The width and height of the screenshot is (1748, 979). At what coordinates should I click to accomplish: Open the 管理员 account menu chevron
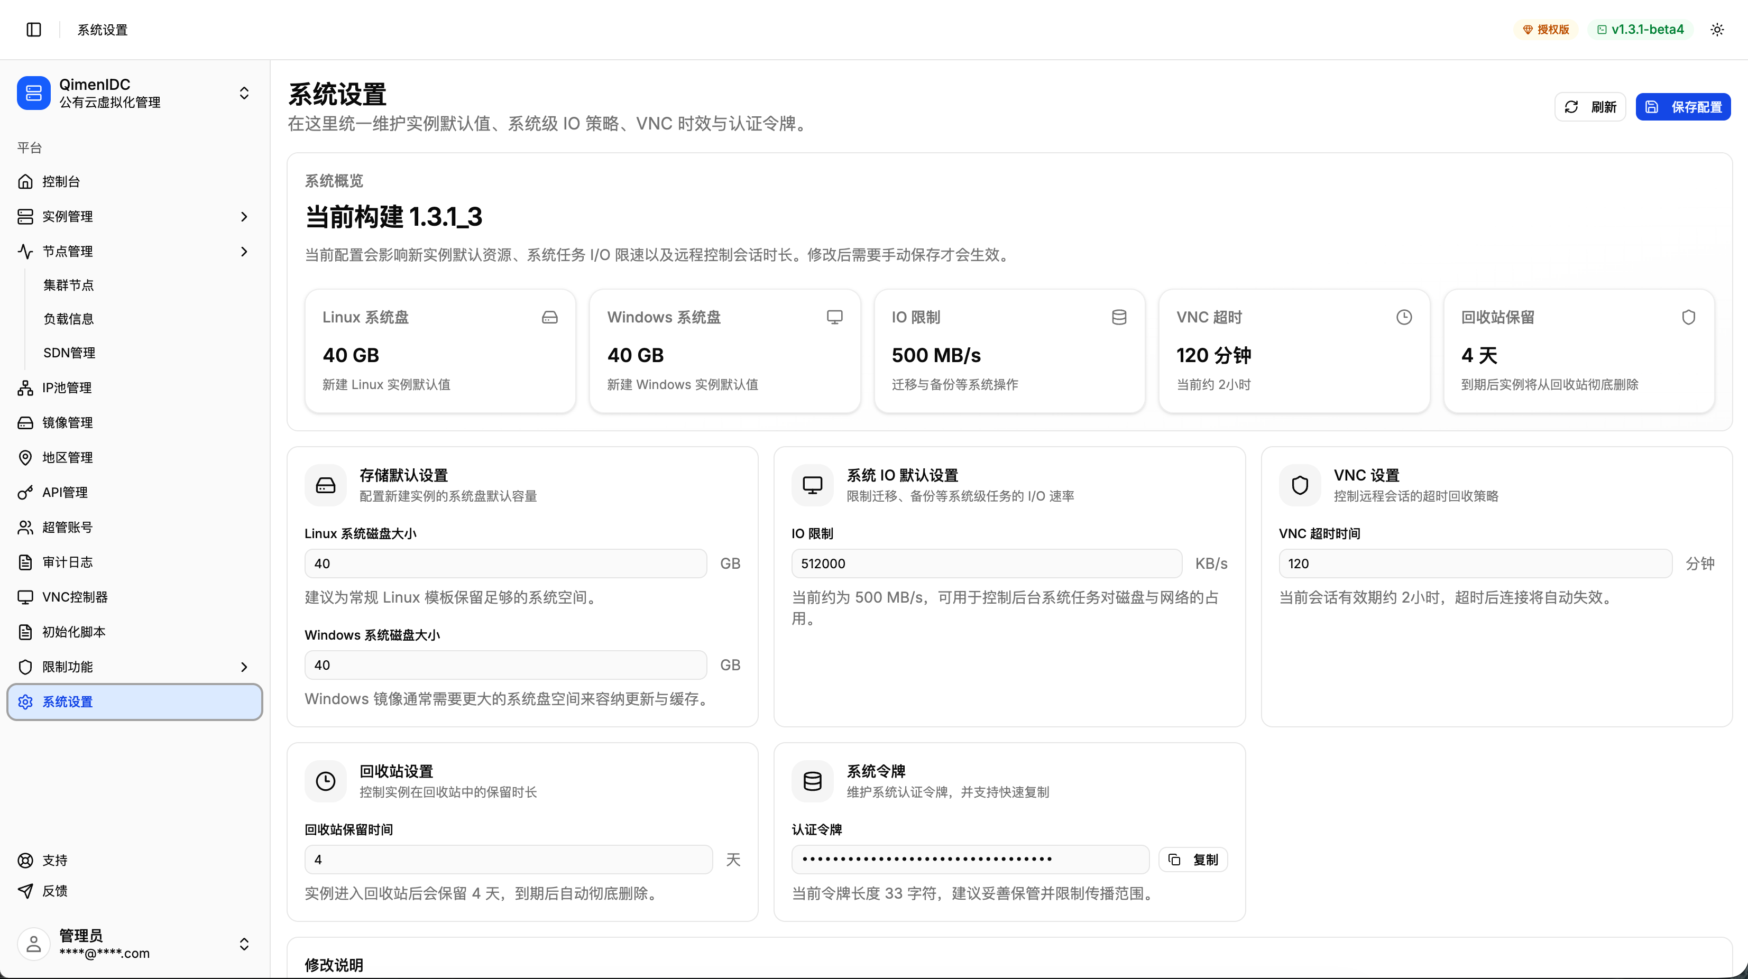tap(244, 944)
